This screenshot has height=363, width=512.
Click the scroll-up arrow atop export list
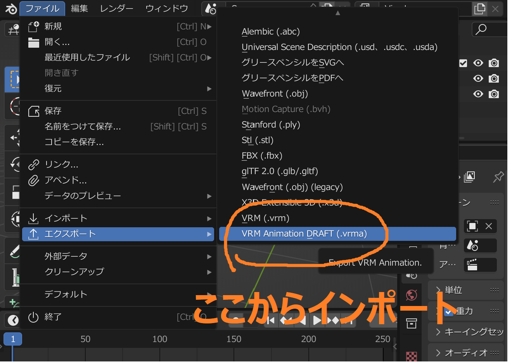tap(338, 13)
